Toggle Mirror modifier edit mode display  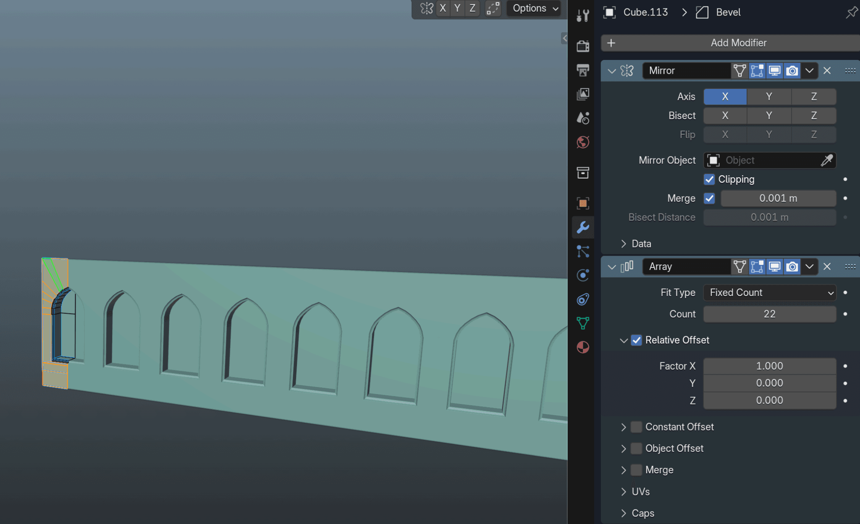[x=757, y=70]
